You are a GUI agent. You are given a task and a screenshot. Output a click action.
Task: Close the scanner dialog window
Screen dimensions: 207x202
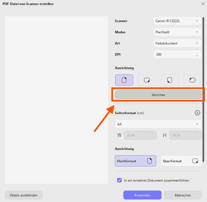pos(203,4)
